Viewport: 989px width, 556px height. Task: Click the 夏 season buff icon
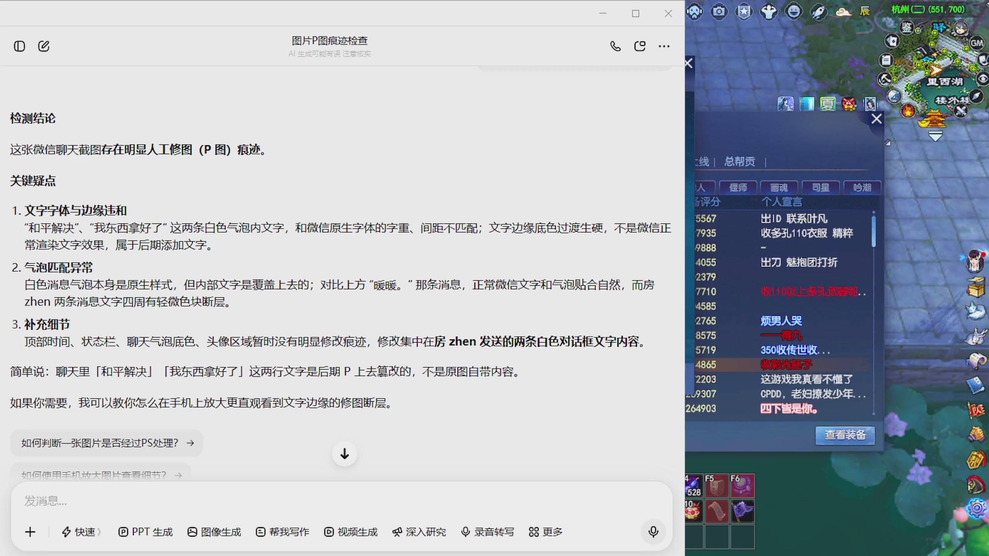tap(828, 104)
